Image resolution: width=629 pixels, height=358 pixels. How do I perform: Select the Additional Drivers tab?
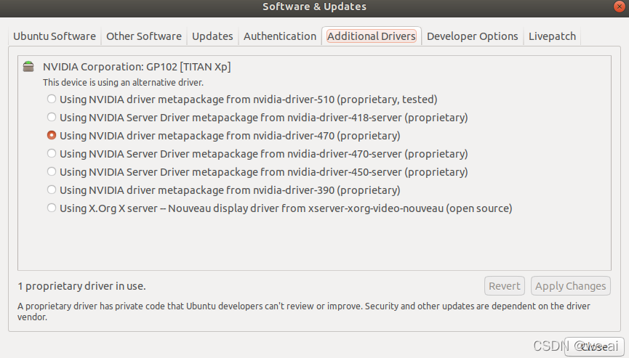372,36
